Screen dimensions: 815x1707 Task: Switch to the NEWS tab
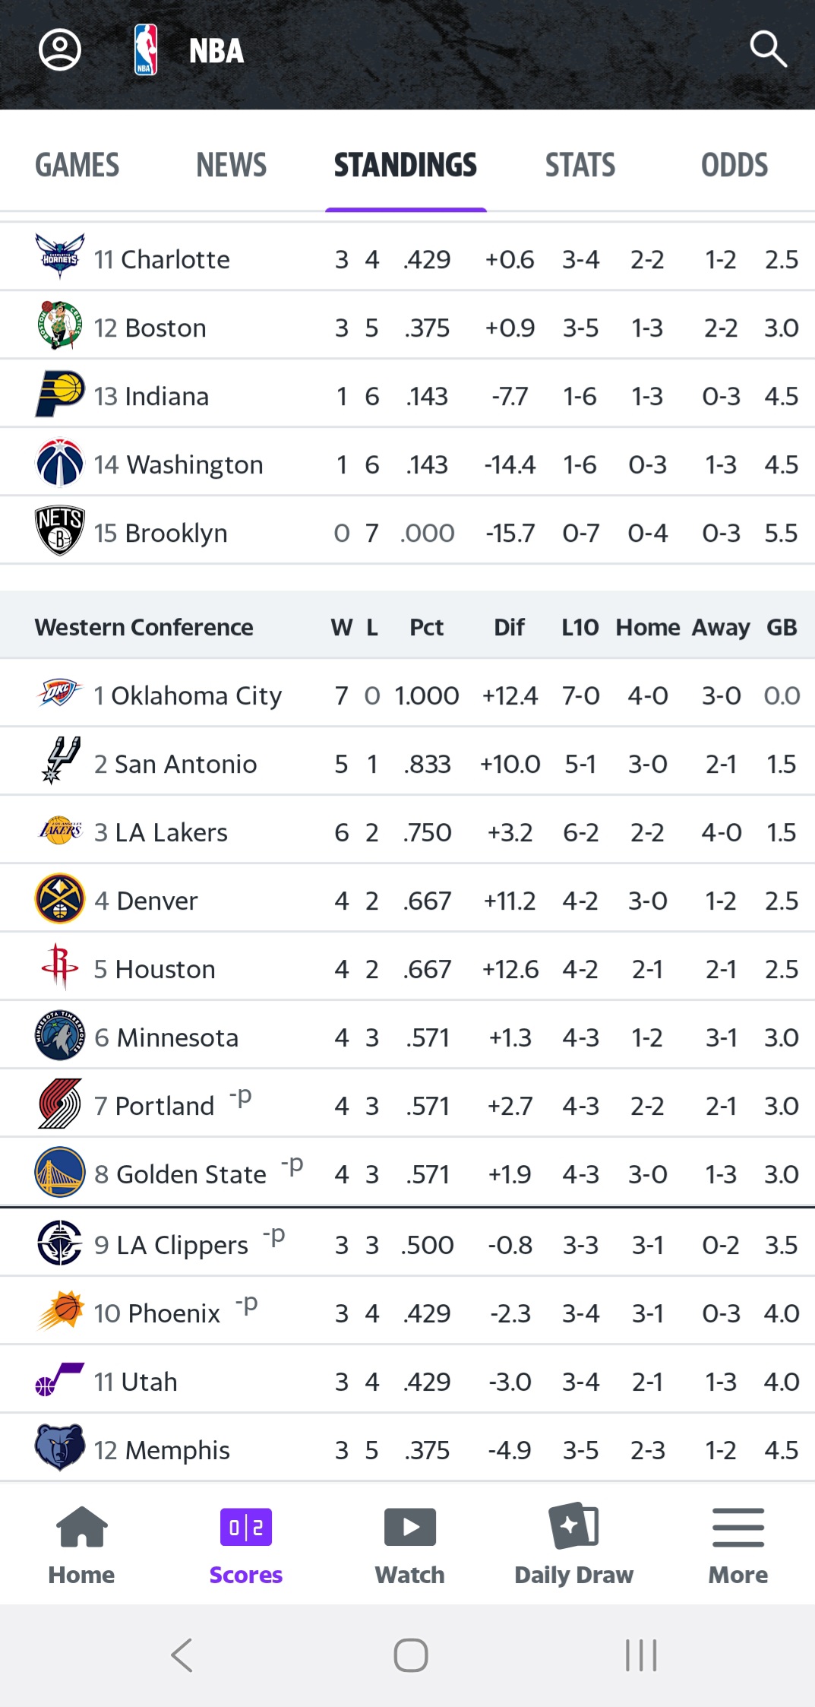click(x=232, y=165)
